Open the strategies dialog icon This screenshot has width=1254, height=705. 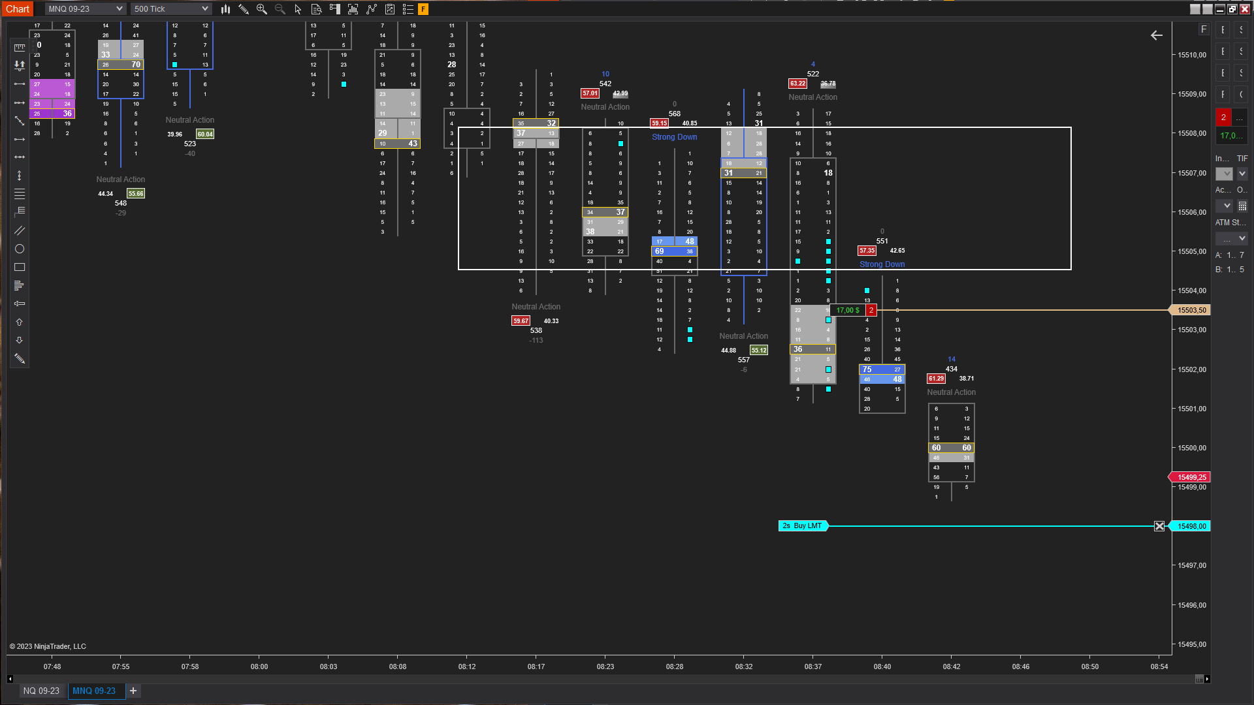372,9
